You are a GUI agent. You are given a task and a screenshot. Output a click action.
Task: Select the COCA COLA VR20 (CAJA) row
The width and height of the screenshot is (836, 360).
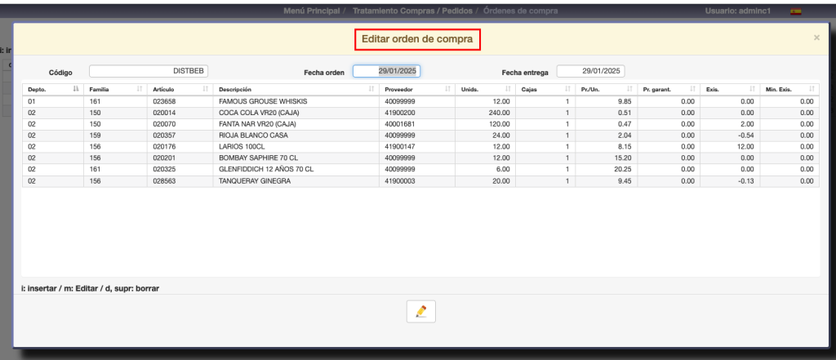tap(420, 113)
